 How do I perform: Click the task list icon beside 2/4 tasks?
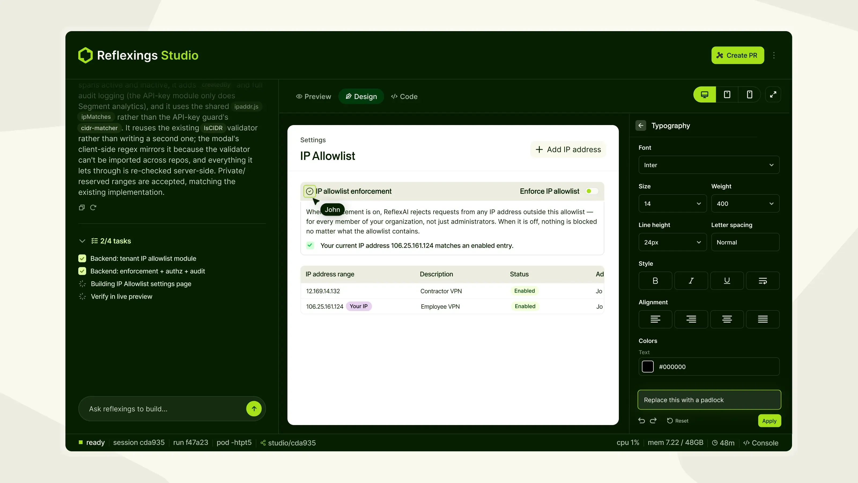(x=95, y=241)
